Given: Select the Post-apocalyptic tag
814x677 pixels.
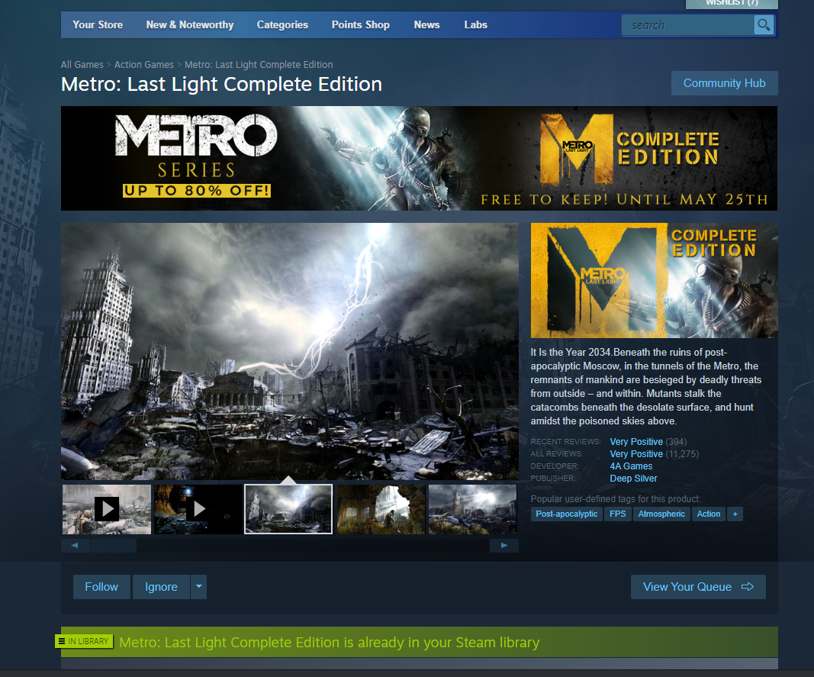Looking at the screenshot, I should pyautogui.click(x=566, y=514).
